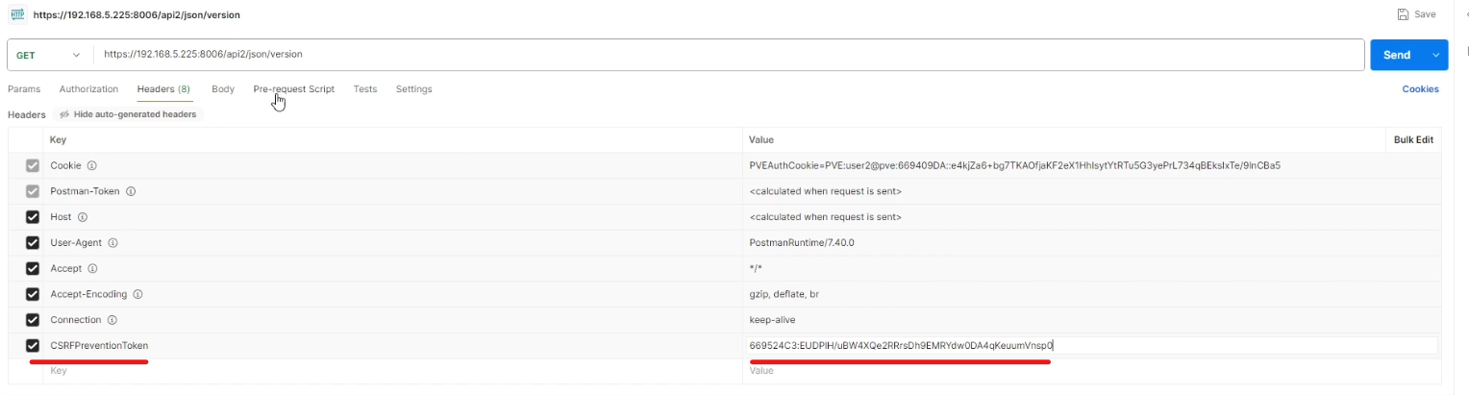Click the HTTP request type icon
1469x395 pixels.
click(x=18, y=14)
